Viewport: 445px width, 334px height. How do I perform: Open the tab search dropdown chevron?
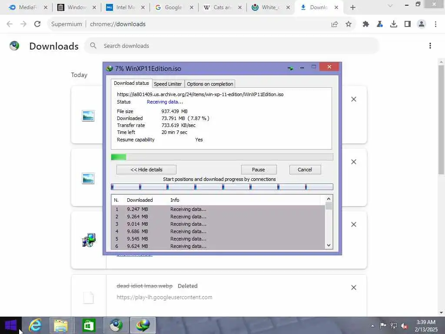390,6
